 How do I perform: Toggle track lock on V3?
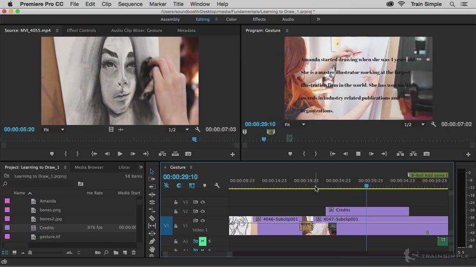[x=176, y=202]
